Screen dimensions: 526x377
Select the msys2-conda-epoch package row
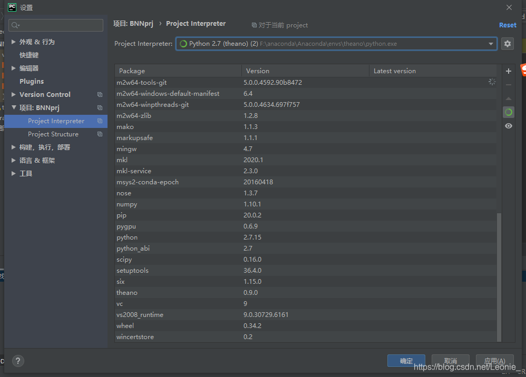pos(306,182)
